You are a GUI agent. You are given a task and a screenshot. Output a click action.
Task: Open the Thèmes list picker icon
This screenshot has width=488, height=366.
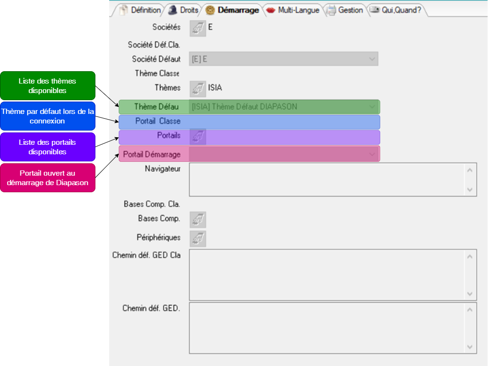(x=197, y=88)
